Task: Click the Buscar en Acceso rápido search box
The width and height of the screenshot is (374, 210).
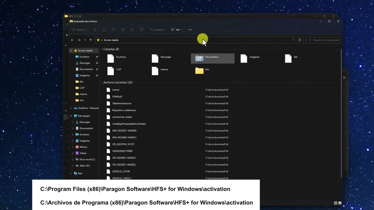Action: click(x=323, y=40)
